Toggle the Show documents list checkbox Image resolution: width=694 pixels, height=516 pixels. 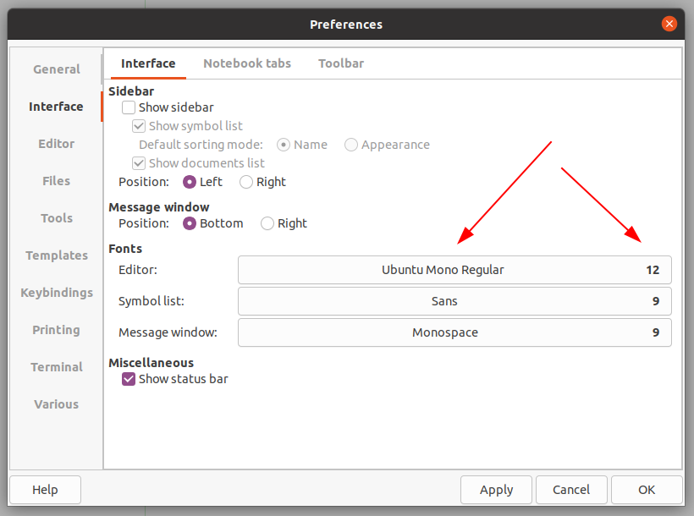click(139, 163)
